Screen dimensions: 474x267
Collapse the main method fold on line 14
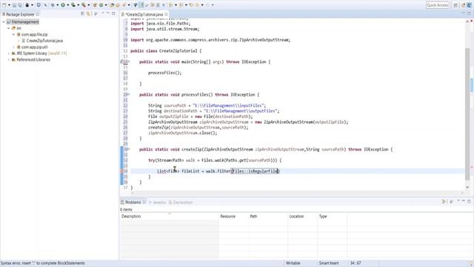pyautogui.click(x=129, y=62)
